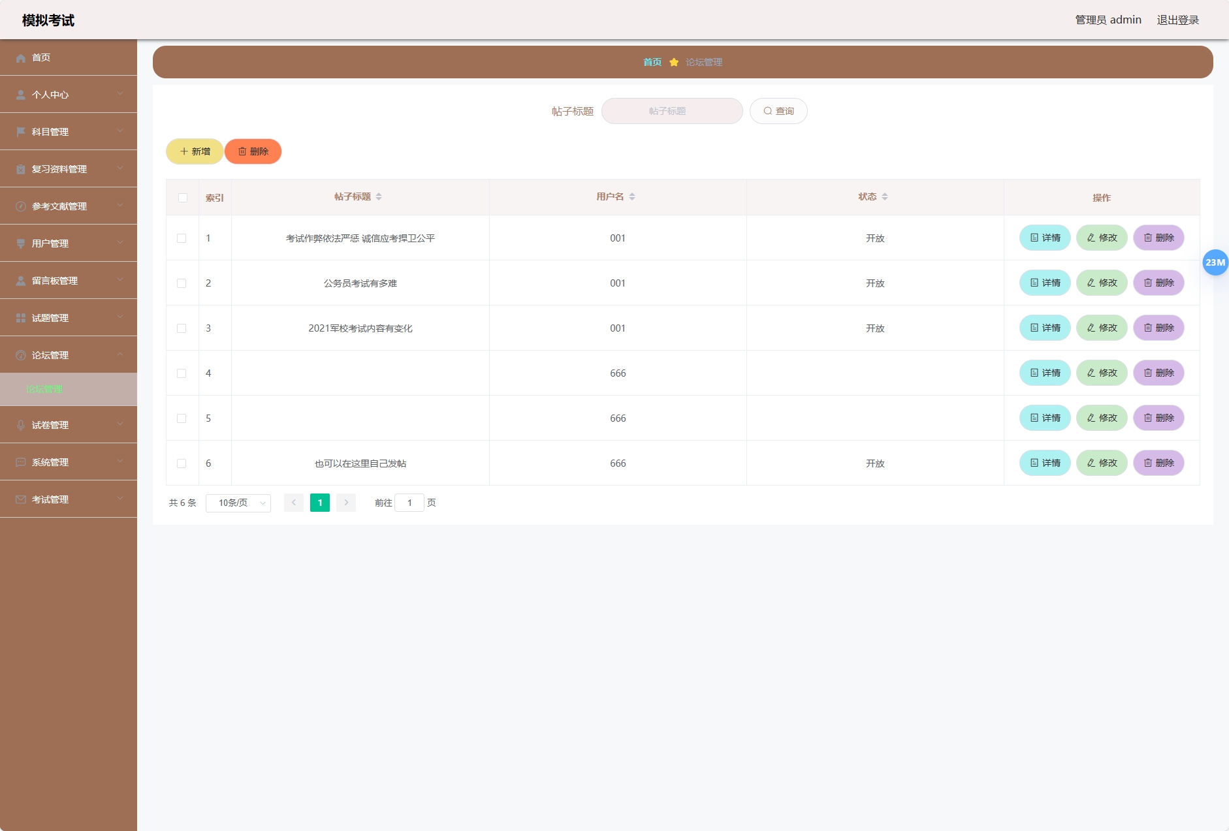Check the checkbox for 公务员考试有多难
Image resolution: width=1229 pixels, height=831 pixels.
click(x=182, y=283)
